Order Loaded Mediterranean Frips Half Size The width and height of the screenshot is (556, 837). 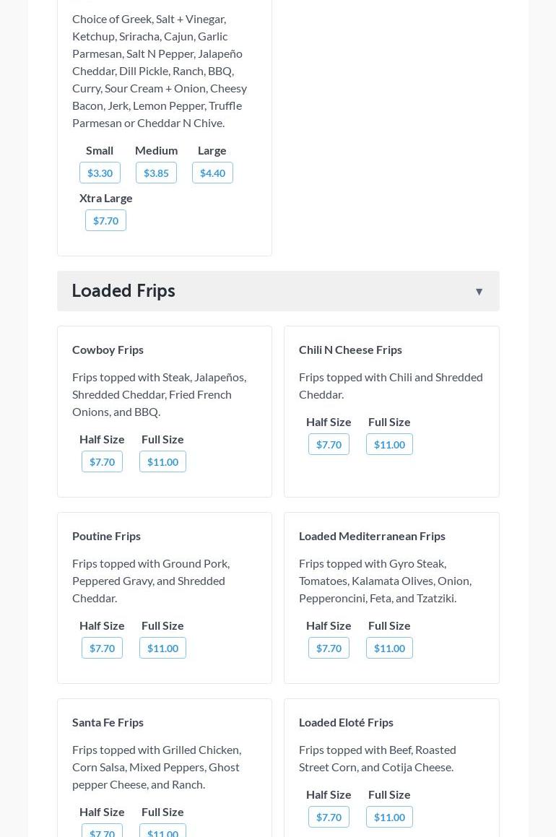(329, 648)
